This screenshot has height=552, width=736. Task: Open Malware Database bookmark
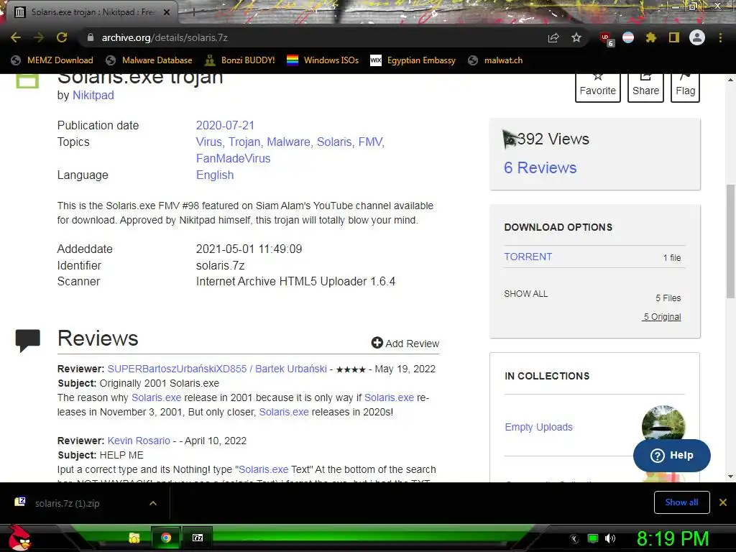pos(149,60)
